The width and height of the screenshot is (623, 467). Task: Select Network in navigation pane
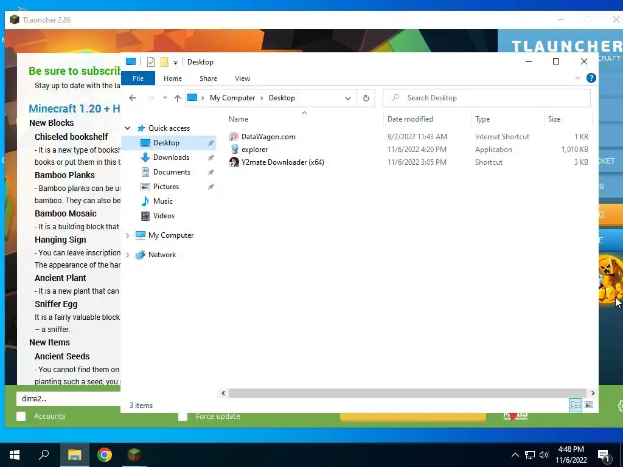click(162, 255)
